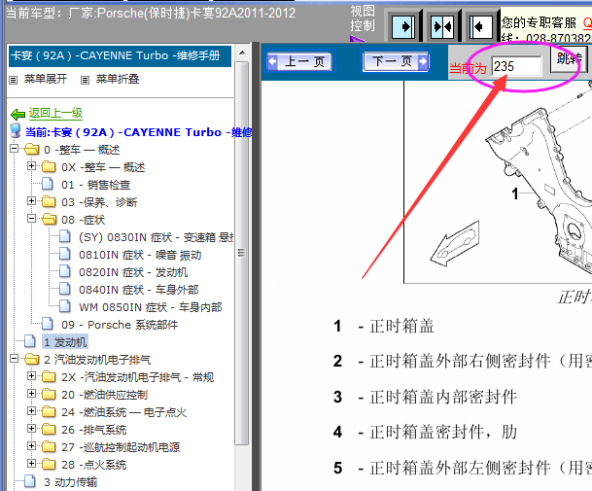This screenshot has height=491, width=592.
Task: Click the 上一页 previous page button
Action: coord(300,61)
